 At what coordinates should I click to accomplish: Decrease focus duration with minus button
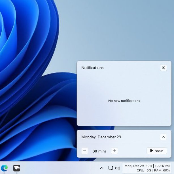coord(84,151)
